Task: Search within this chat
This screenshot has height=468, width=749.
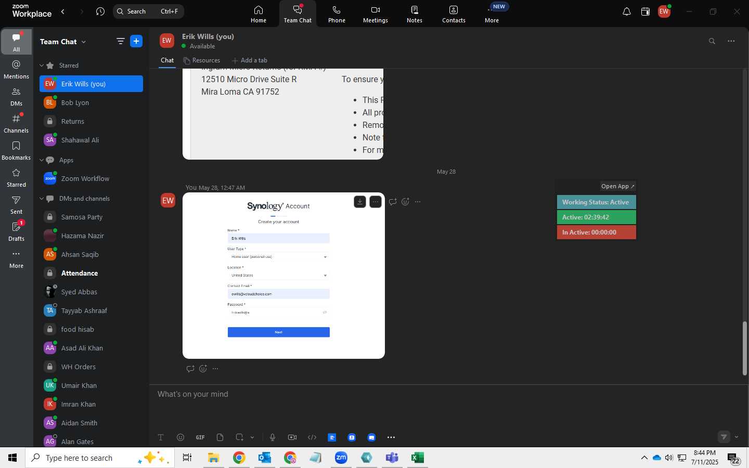Action: pyautogui.click(x=712, y=41)
